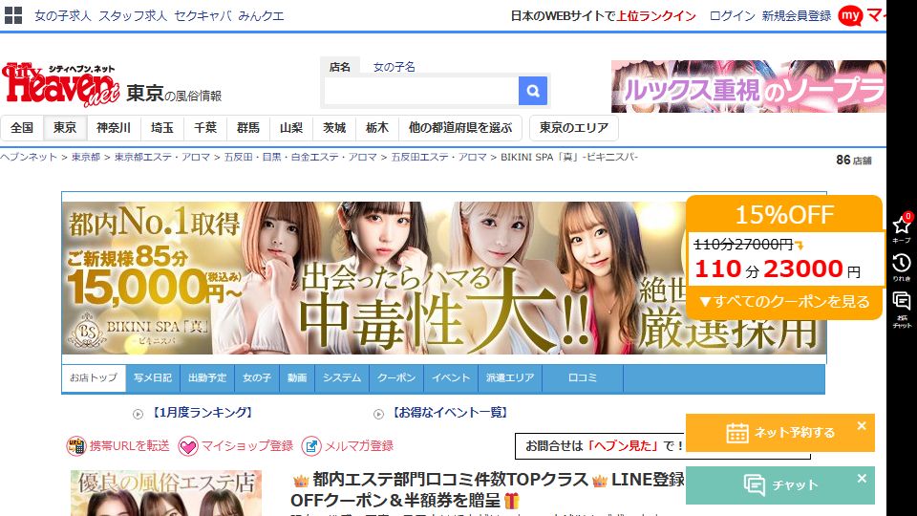917x516 pixels.
Task: Select 山梨 region tab
Action: point(291,127)
